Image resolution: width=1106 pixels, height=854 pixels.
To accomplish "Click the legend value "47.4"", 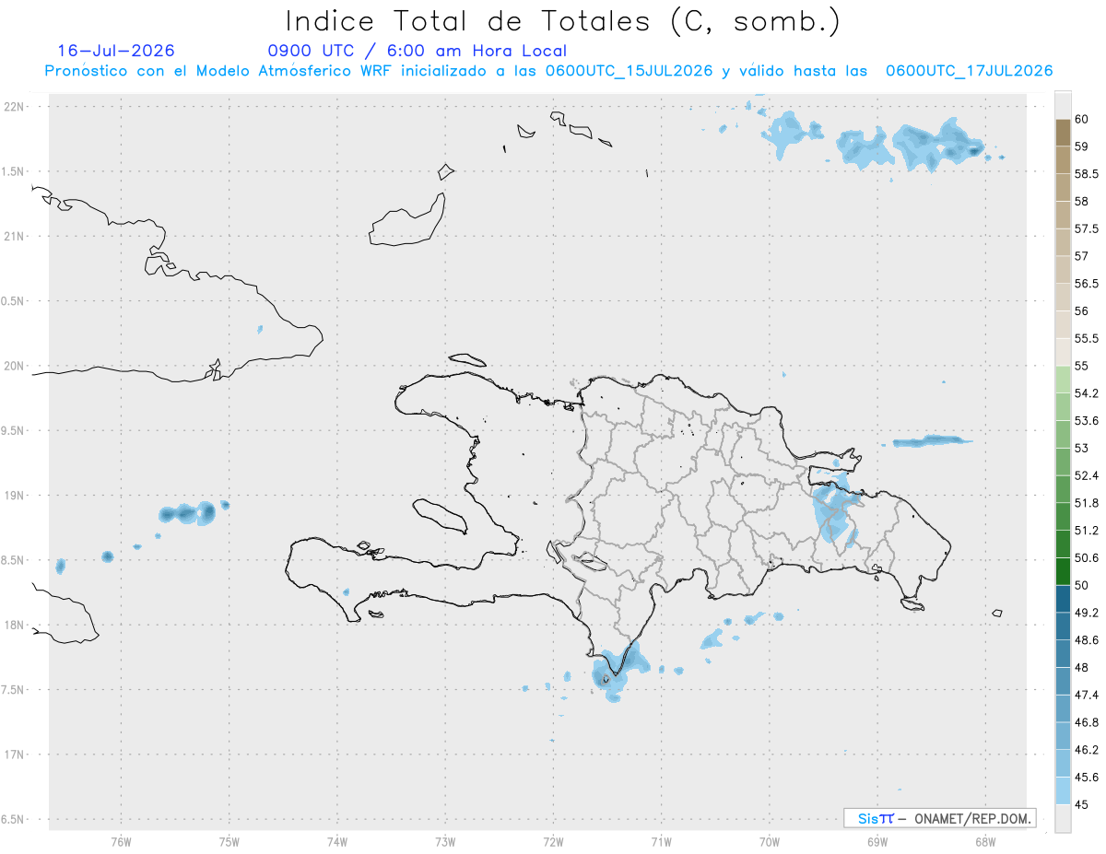I will click(1086, 695).
